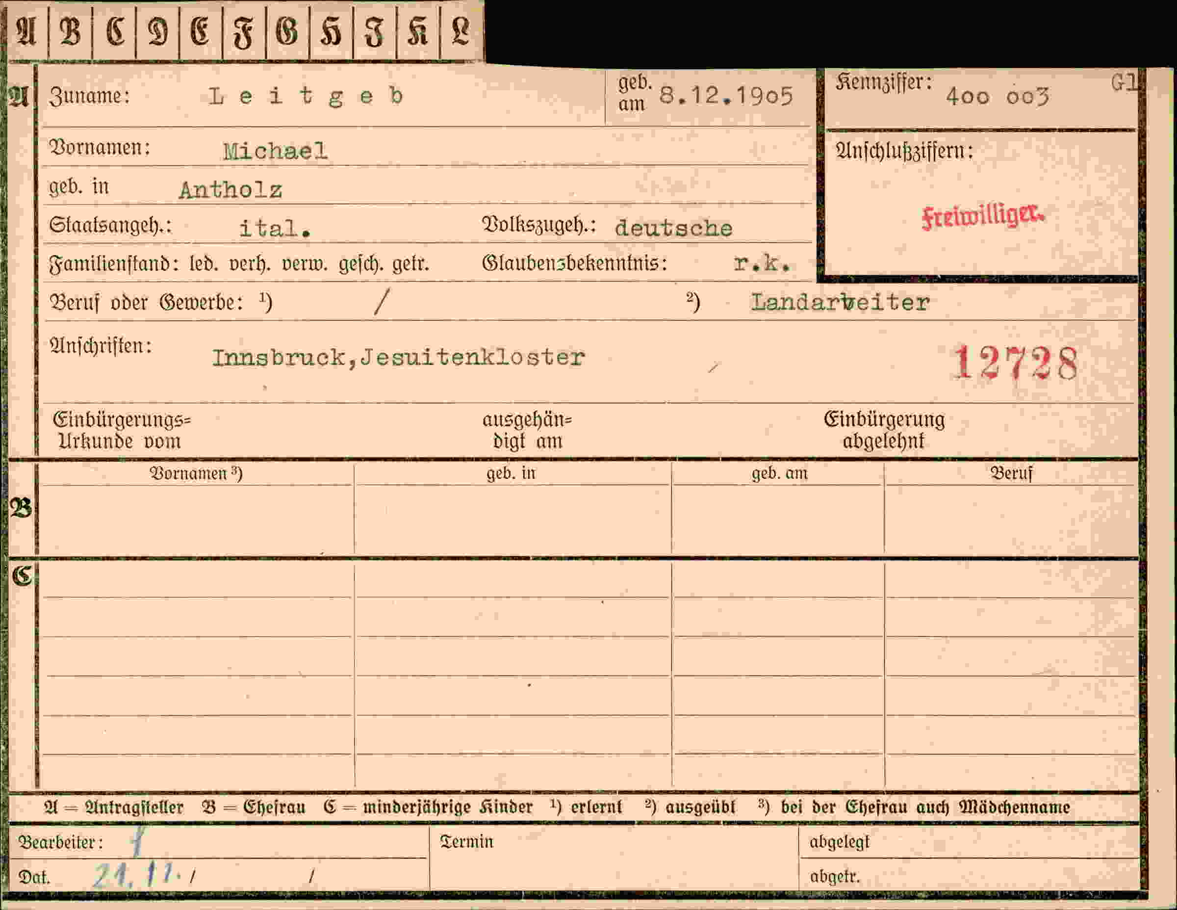Click the "abgelegt" label

click(x=839, y=842)
